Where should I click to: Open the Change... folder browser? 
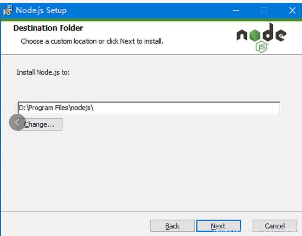point(40,124)
